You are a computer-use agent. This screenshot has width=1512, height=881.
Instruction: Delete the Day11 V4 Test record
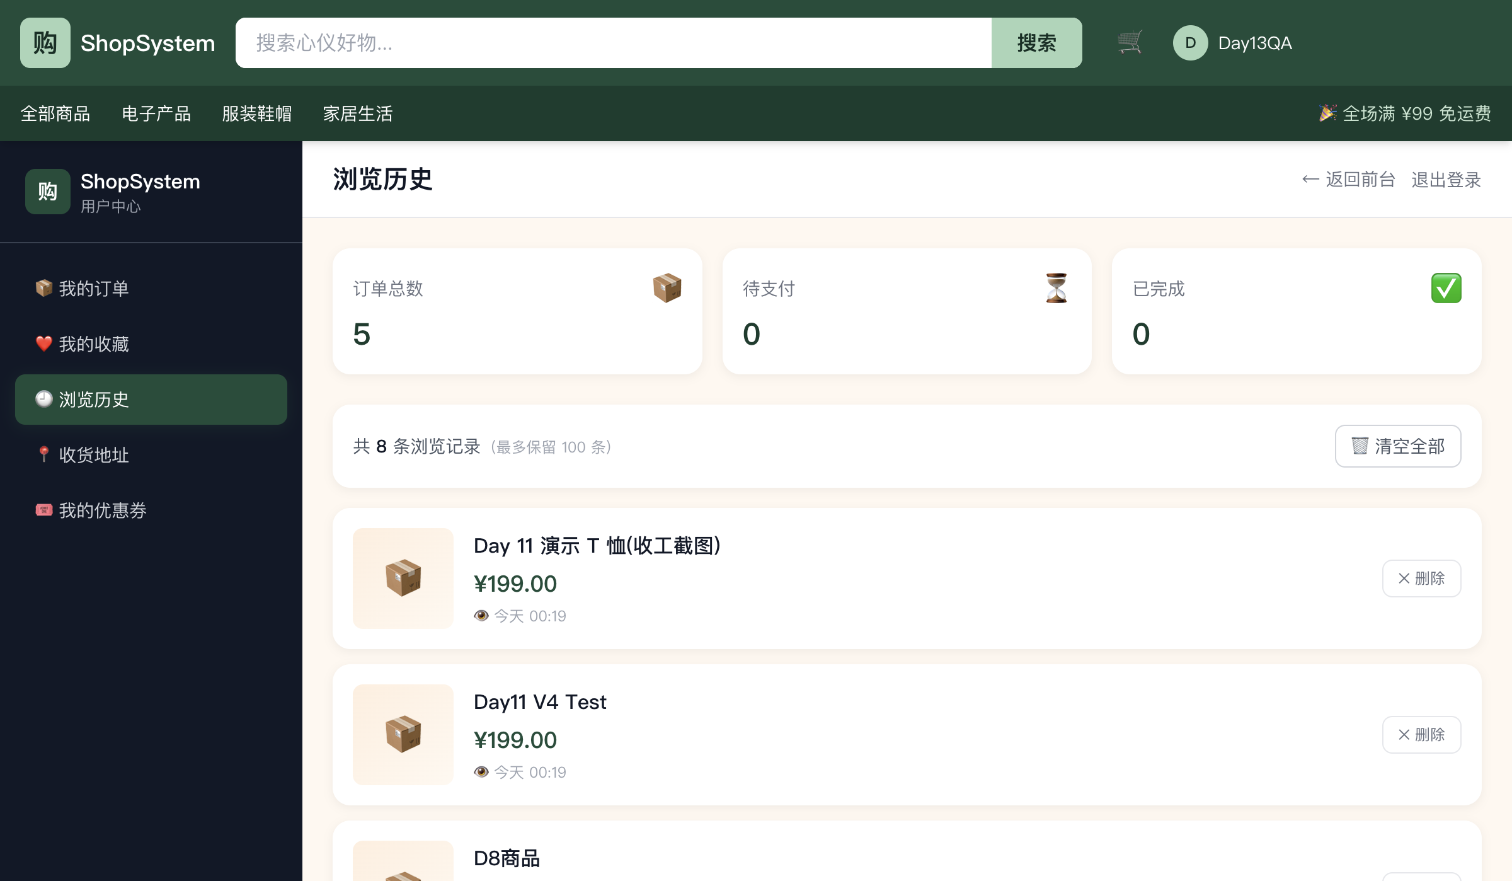[x=1422, y=735]
